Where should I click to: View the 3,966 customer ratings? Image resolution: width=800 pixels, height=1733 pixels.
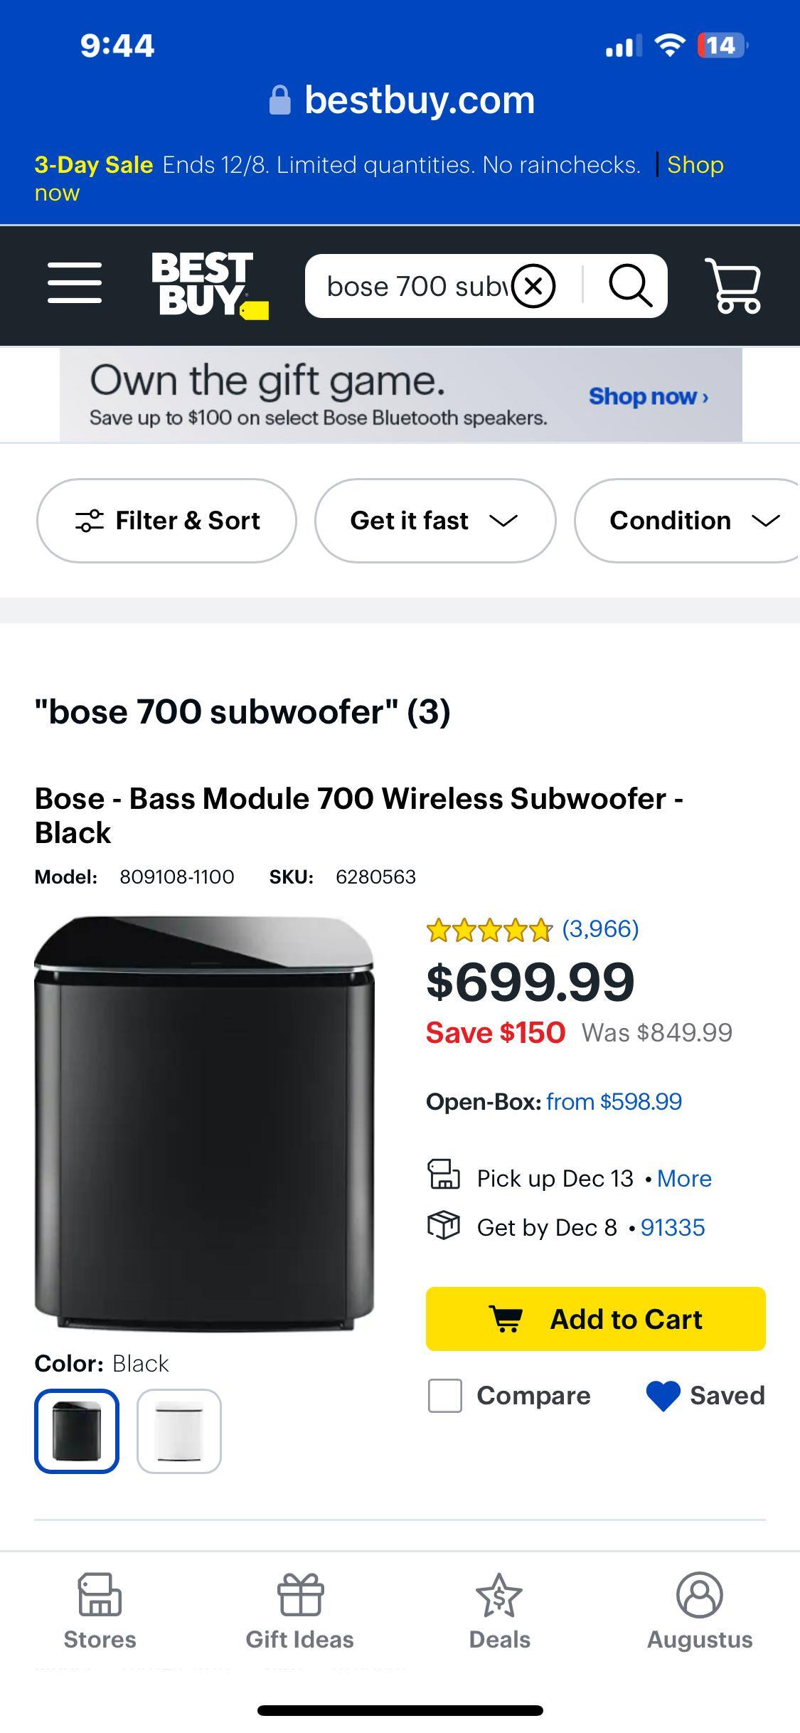[x=599, y=929]
